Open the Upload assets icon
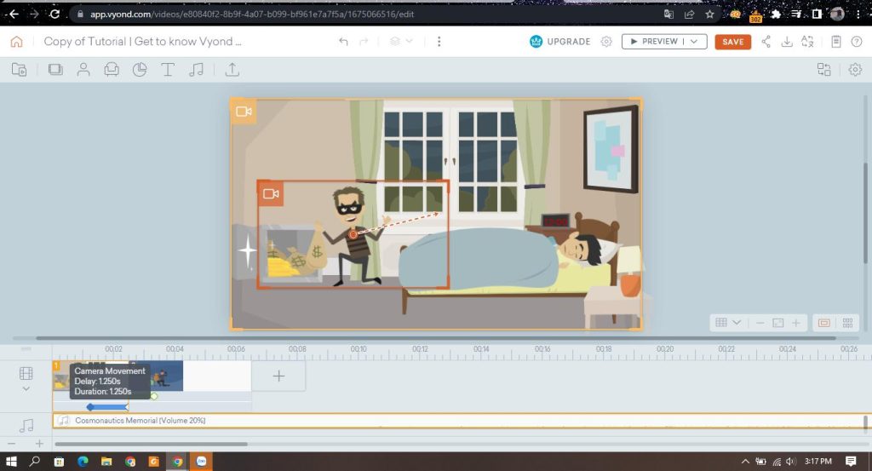872x471 pixels. (x=232, y=70)
